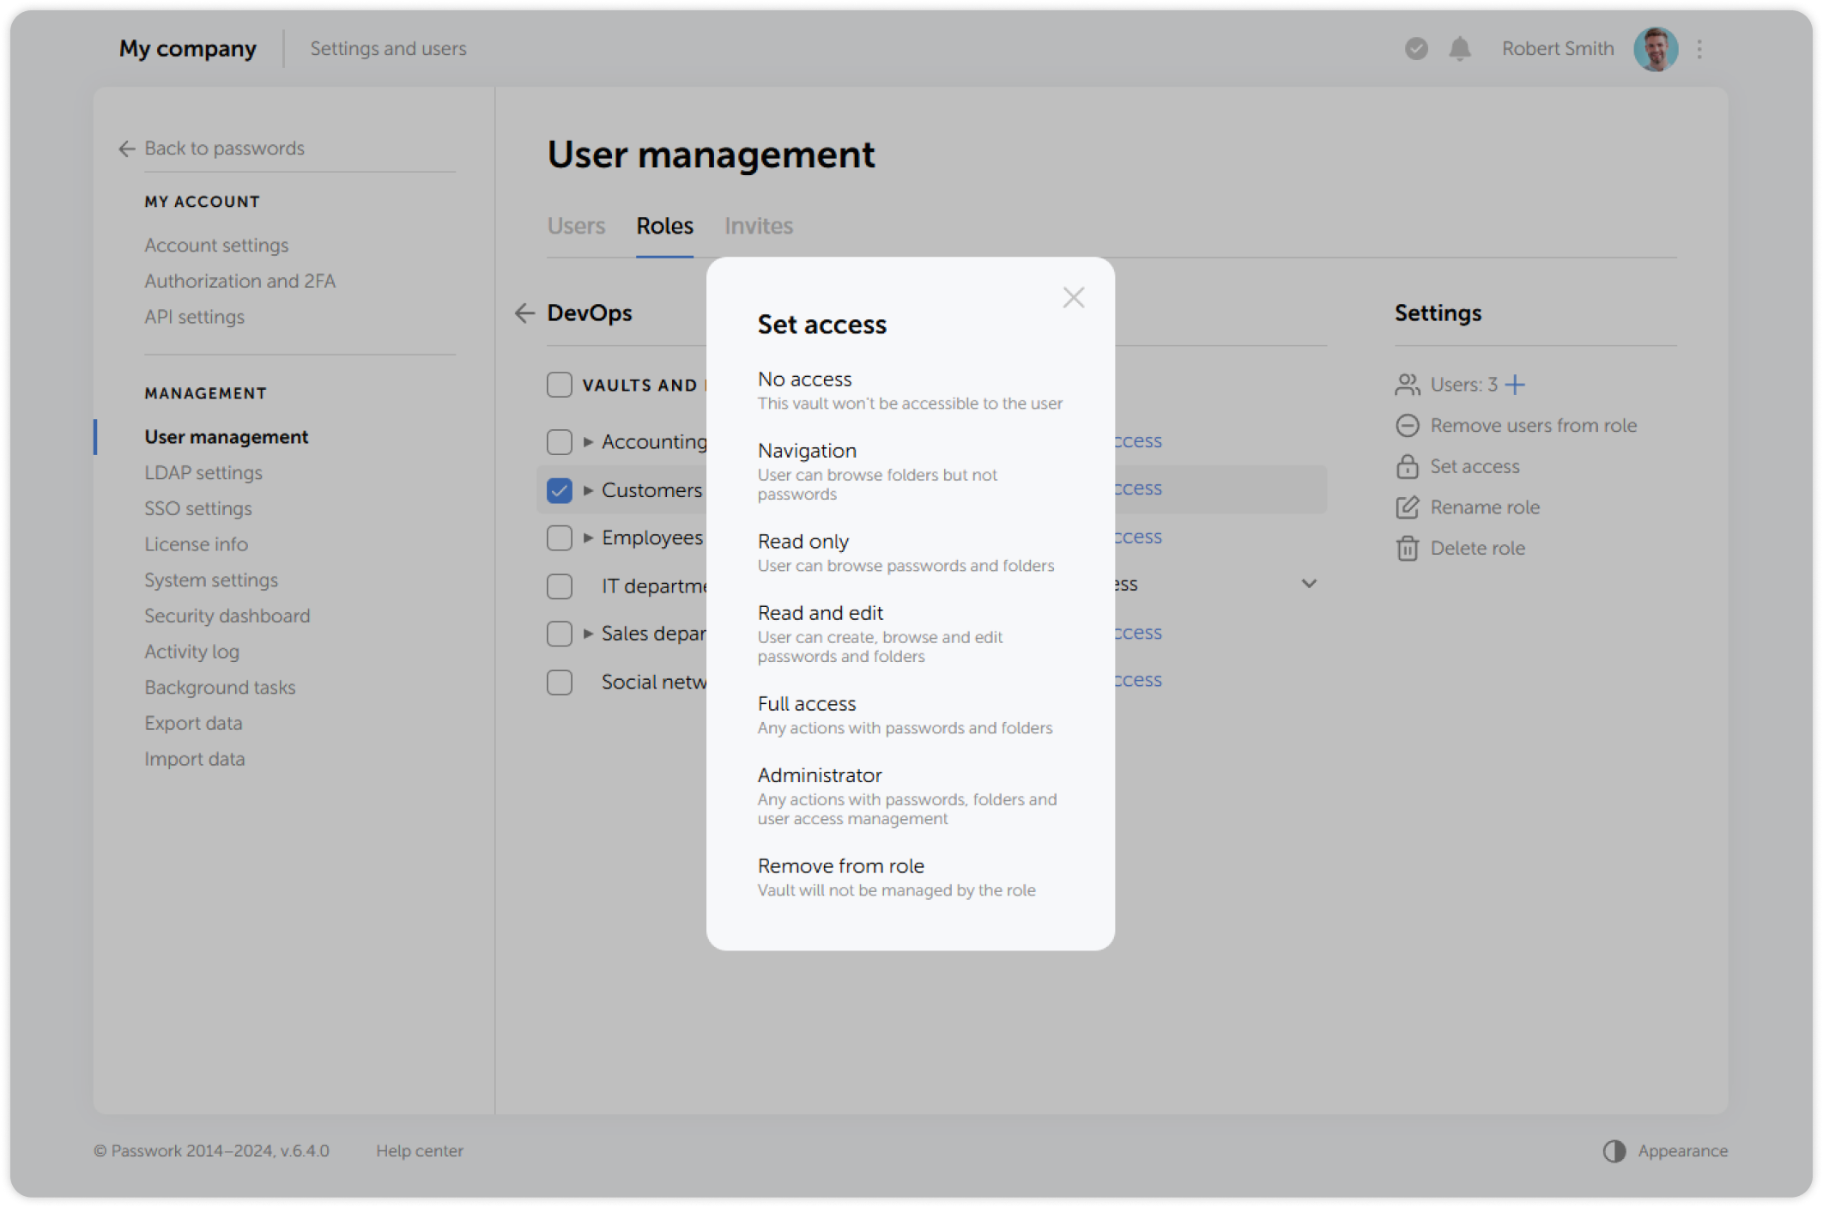Toggle the Vaults and folders select-all checkbox
The width and height of the screenshot is (1823, 1208).
(x=560, y=385)
